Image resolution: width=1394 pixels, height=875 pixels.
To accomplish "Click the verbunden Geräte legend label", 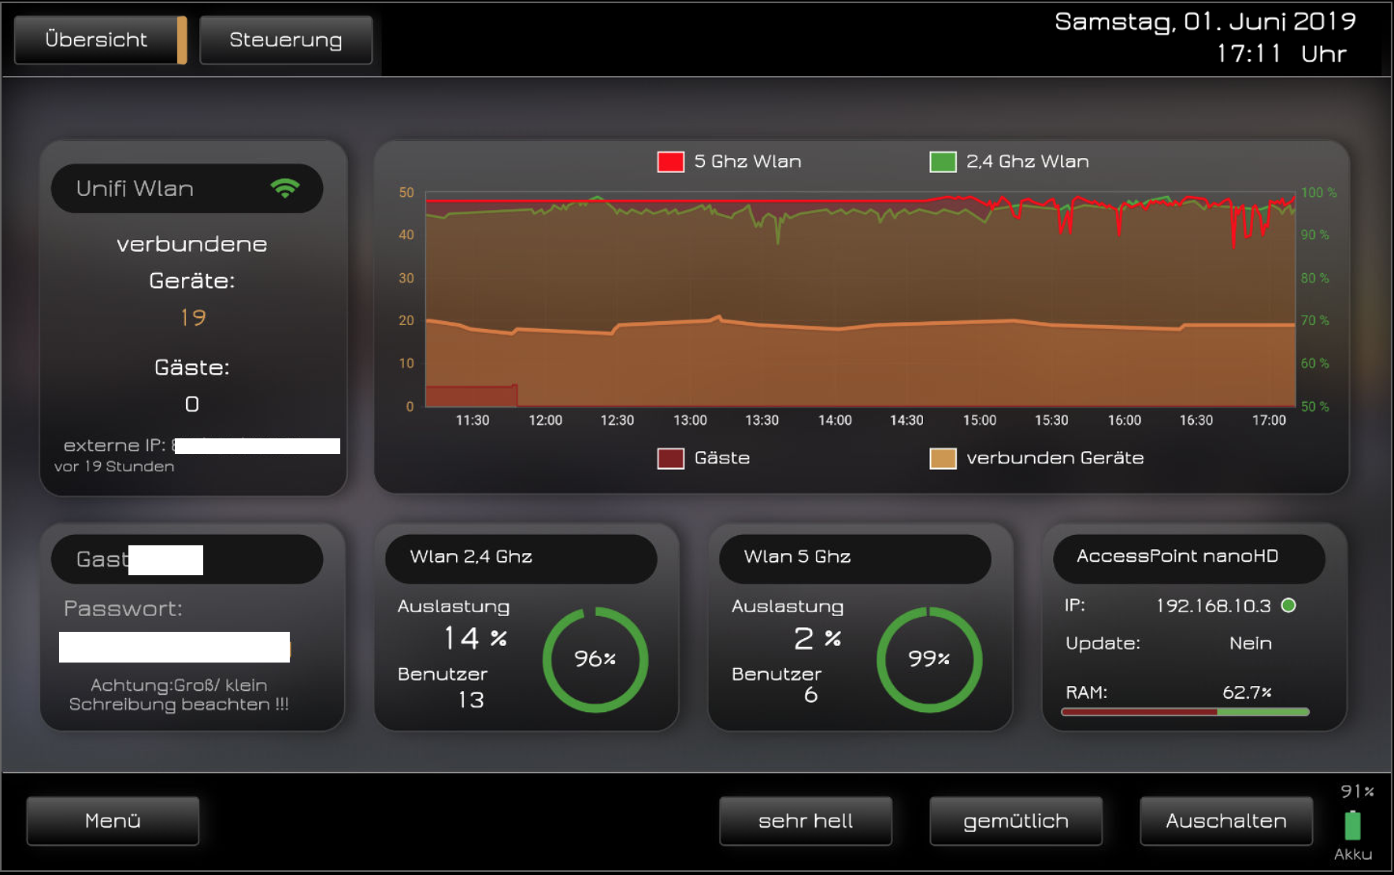I will 1055,458.
